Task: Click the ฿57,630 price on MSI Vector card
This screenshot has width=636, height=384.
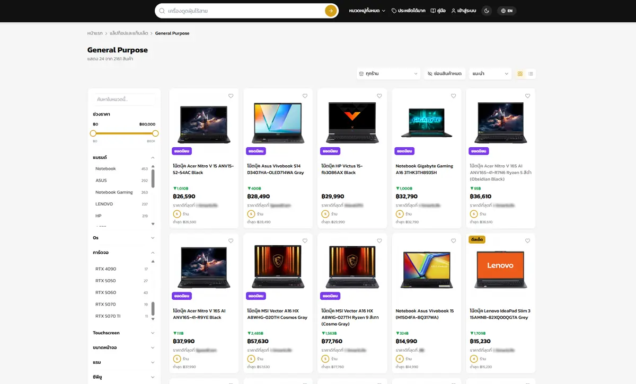Action: click(258, 342)
